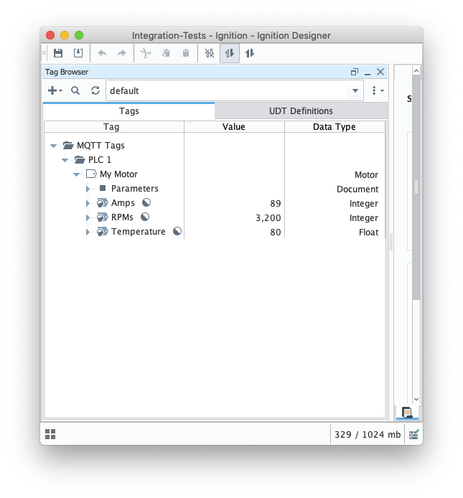Switch to the Tags tab
463x498 pixels.
(128, 111)
